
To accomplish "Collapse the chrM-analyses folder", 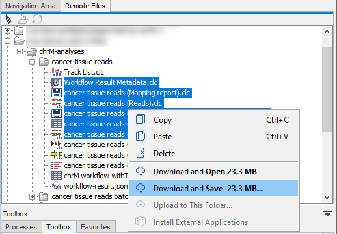I will click(x=20, y=51).
